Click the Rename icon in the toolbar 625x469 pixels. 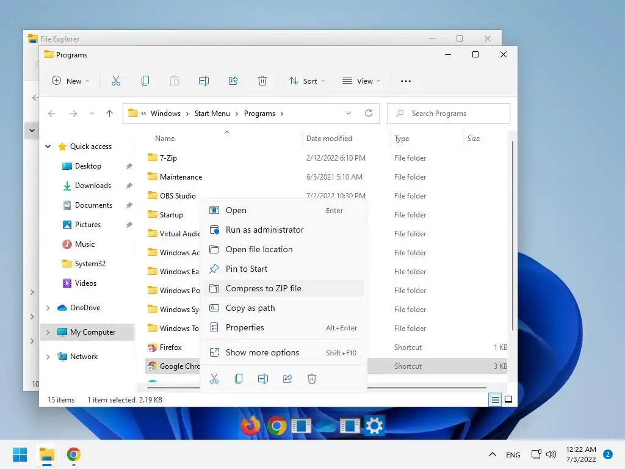pos(204,81)
